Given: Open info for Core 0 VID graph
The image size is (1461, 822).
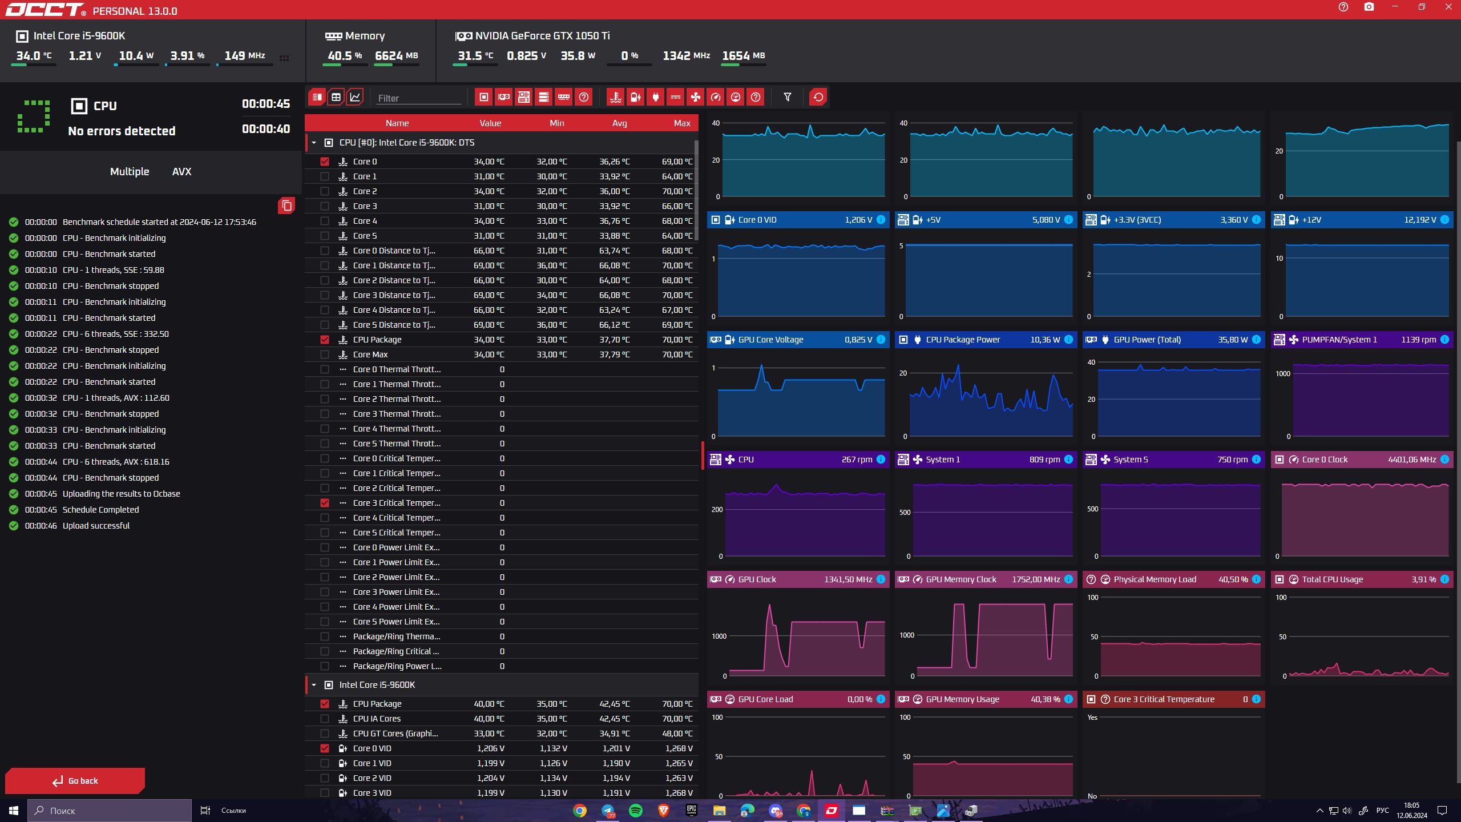Looking at the screenshot, I should click(x=881, y=220).
